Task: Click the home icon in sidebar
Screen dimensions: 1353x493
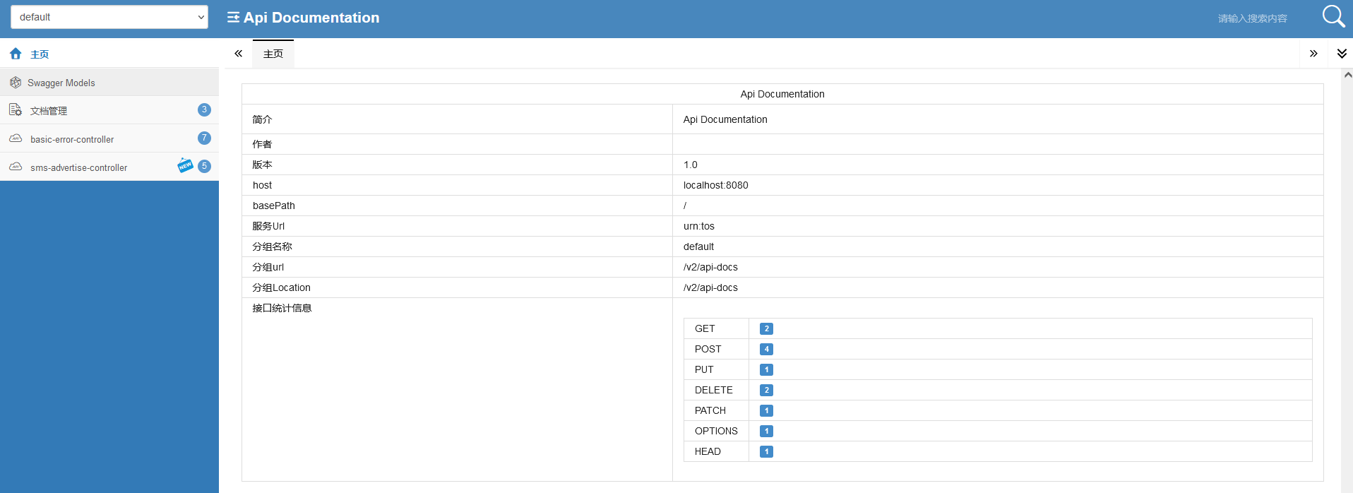Action: click(16, 54)
